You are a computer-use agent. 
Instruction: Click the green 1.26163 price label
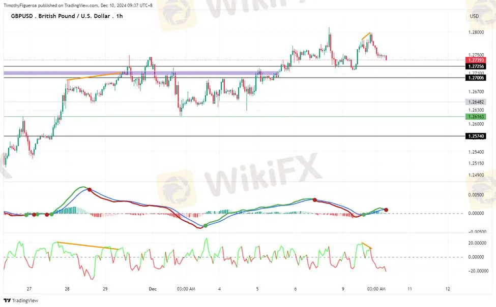point(476,117)
